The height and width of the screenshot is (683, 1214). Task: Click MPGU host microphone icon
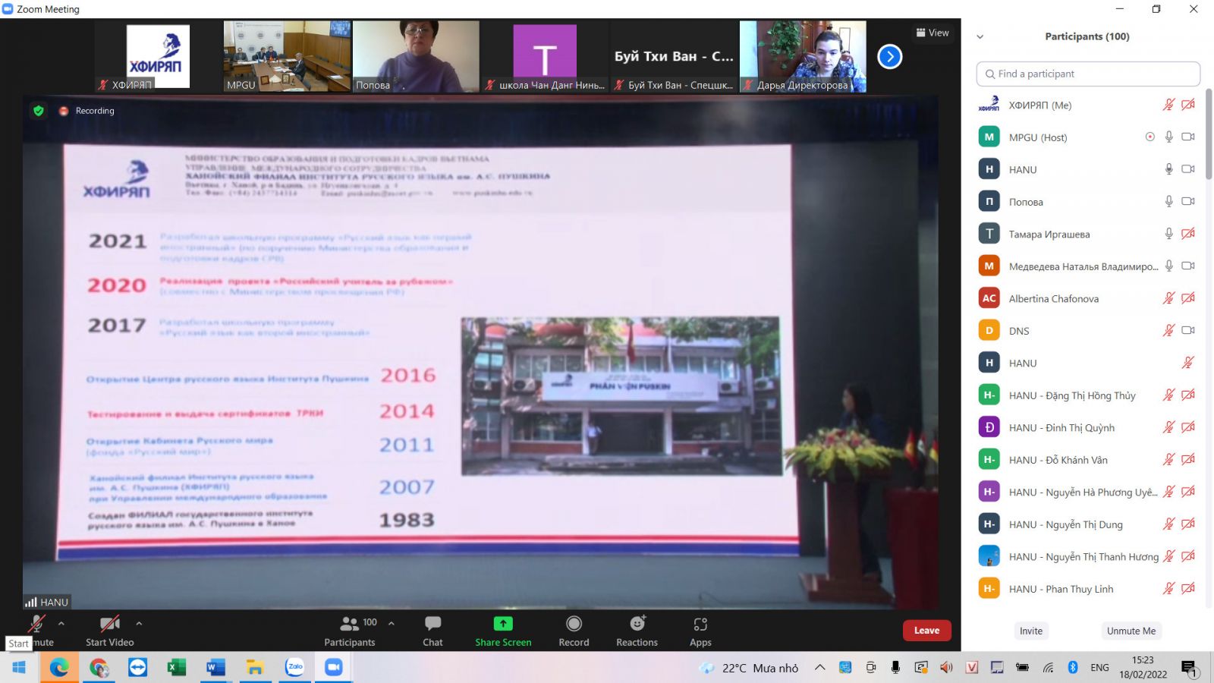pos(1169,137)
